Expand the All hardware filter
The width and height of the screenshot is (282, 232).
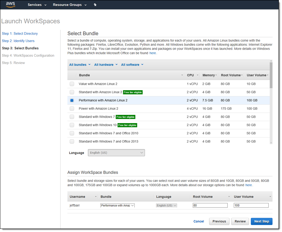click(106, 65)
